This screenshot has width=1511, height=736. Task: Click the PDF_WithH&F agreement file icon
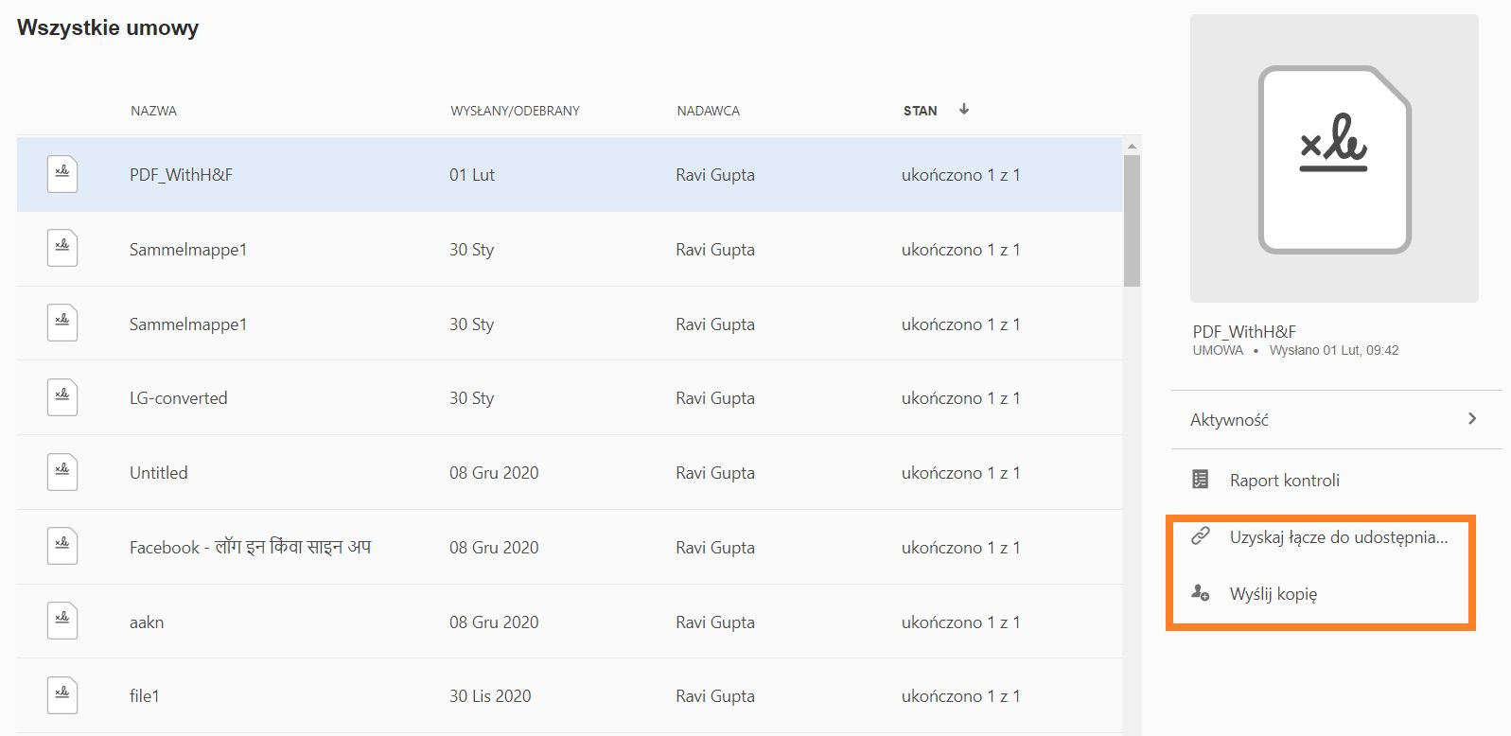click(62, 174)
